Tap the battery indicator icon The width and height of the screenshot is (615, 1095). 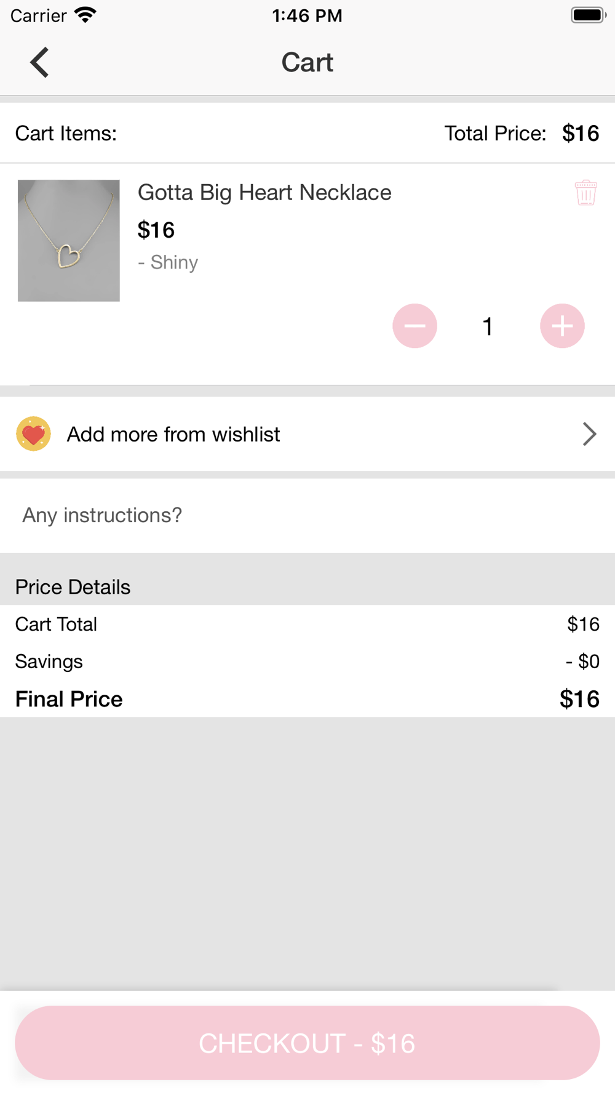coord(589,15)
